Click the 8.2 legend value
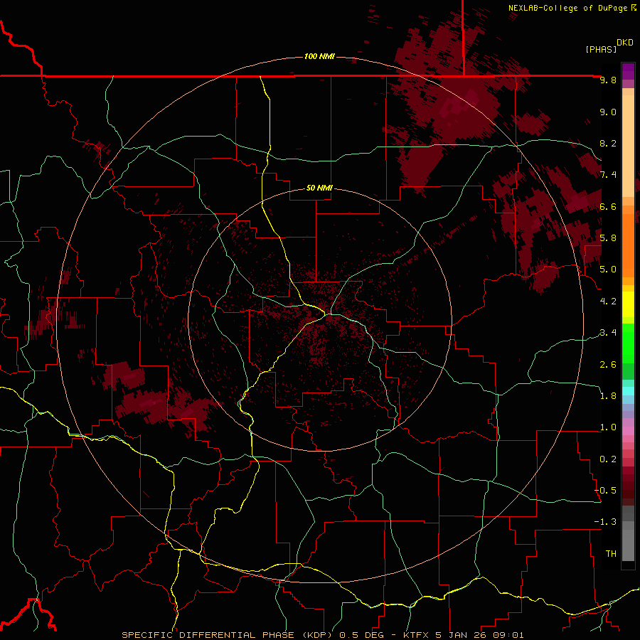 [x=608, y=143]
